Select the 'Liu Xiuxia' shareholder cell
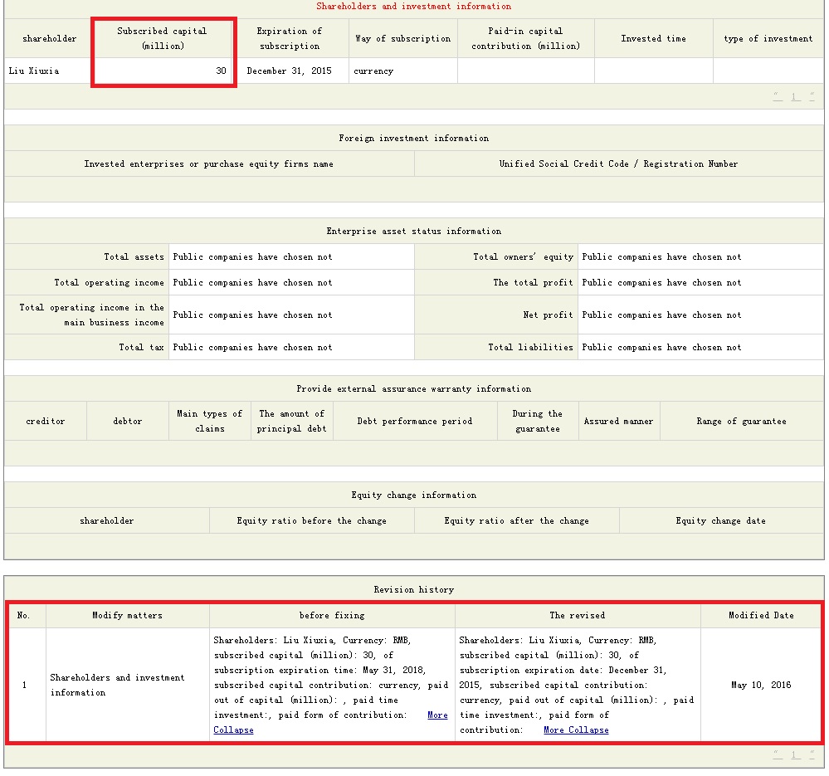The height and width of the screenshot is (776, 829). (48, 71)
